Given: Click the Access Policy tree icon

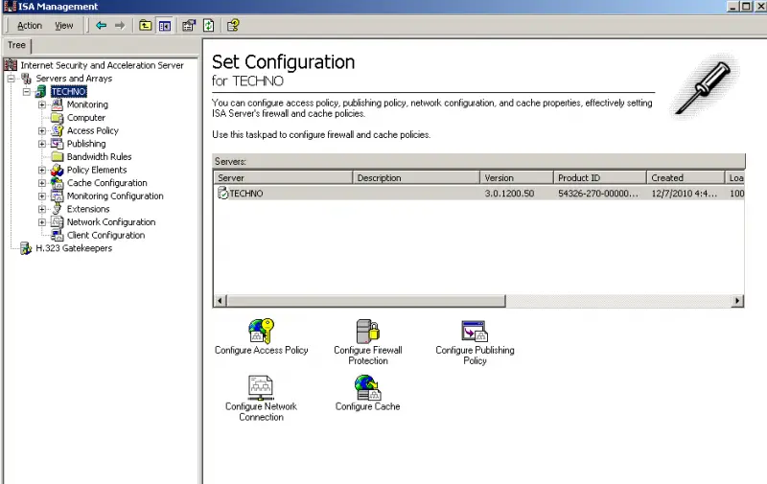Looking at the screenshot, I should [58, 130].
